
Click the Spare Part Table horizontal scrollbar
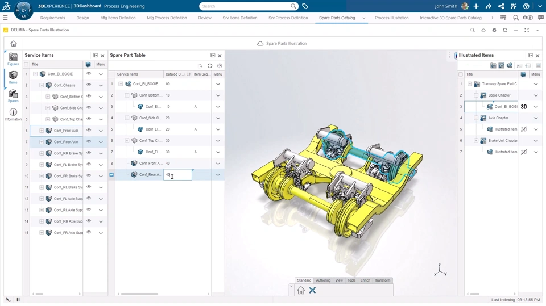click(140, 294)
